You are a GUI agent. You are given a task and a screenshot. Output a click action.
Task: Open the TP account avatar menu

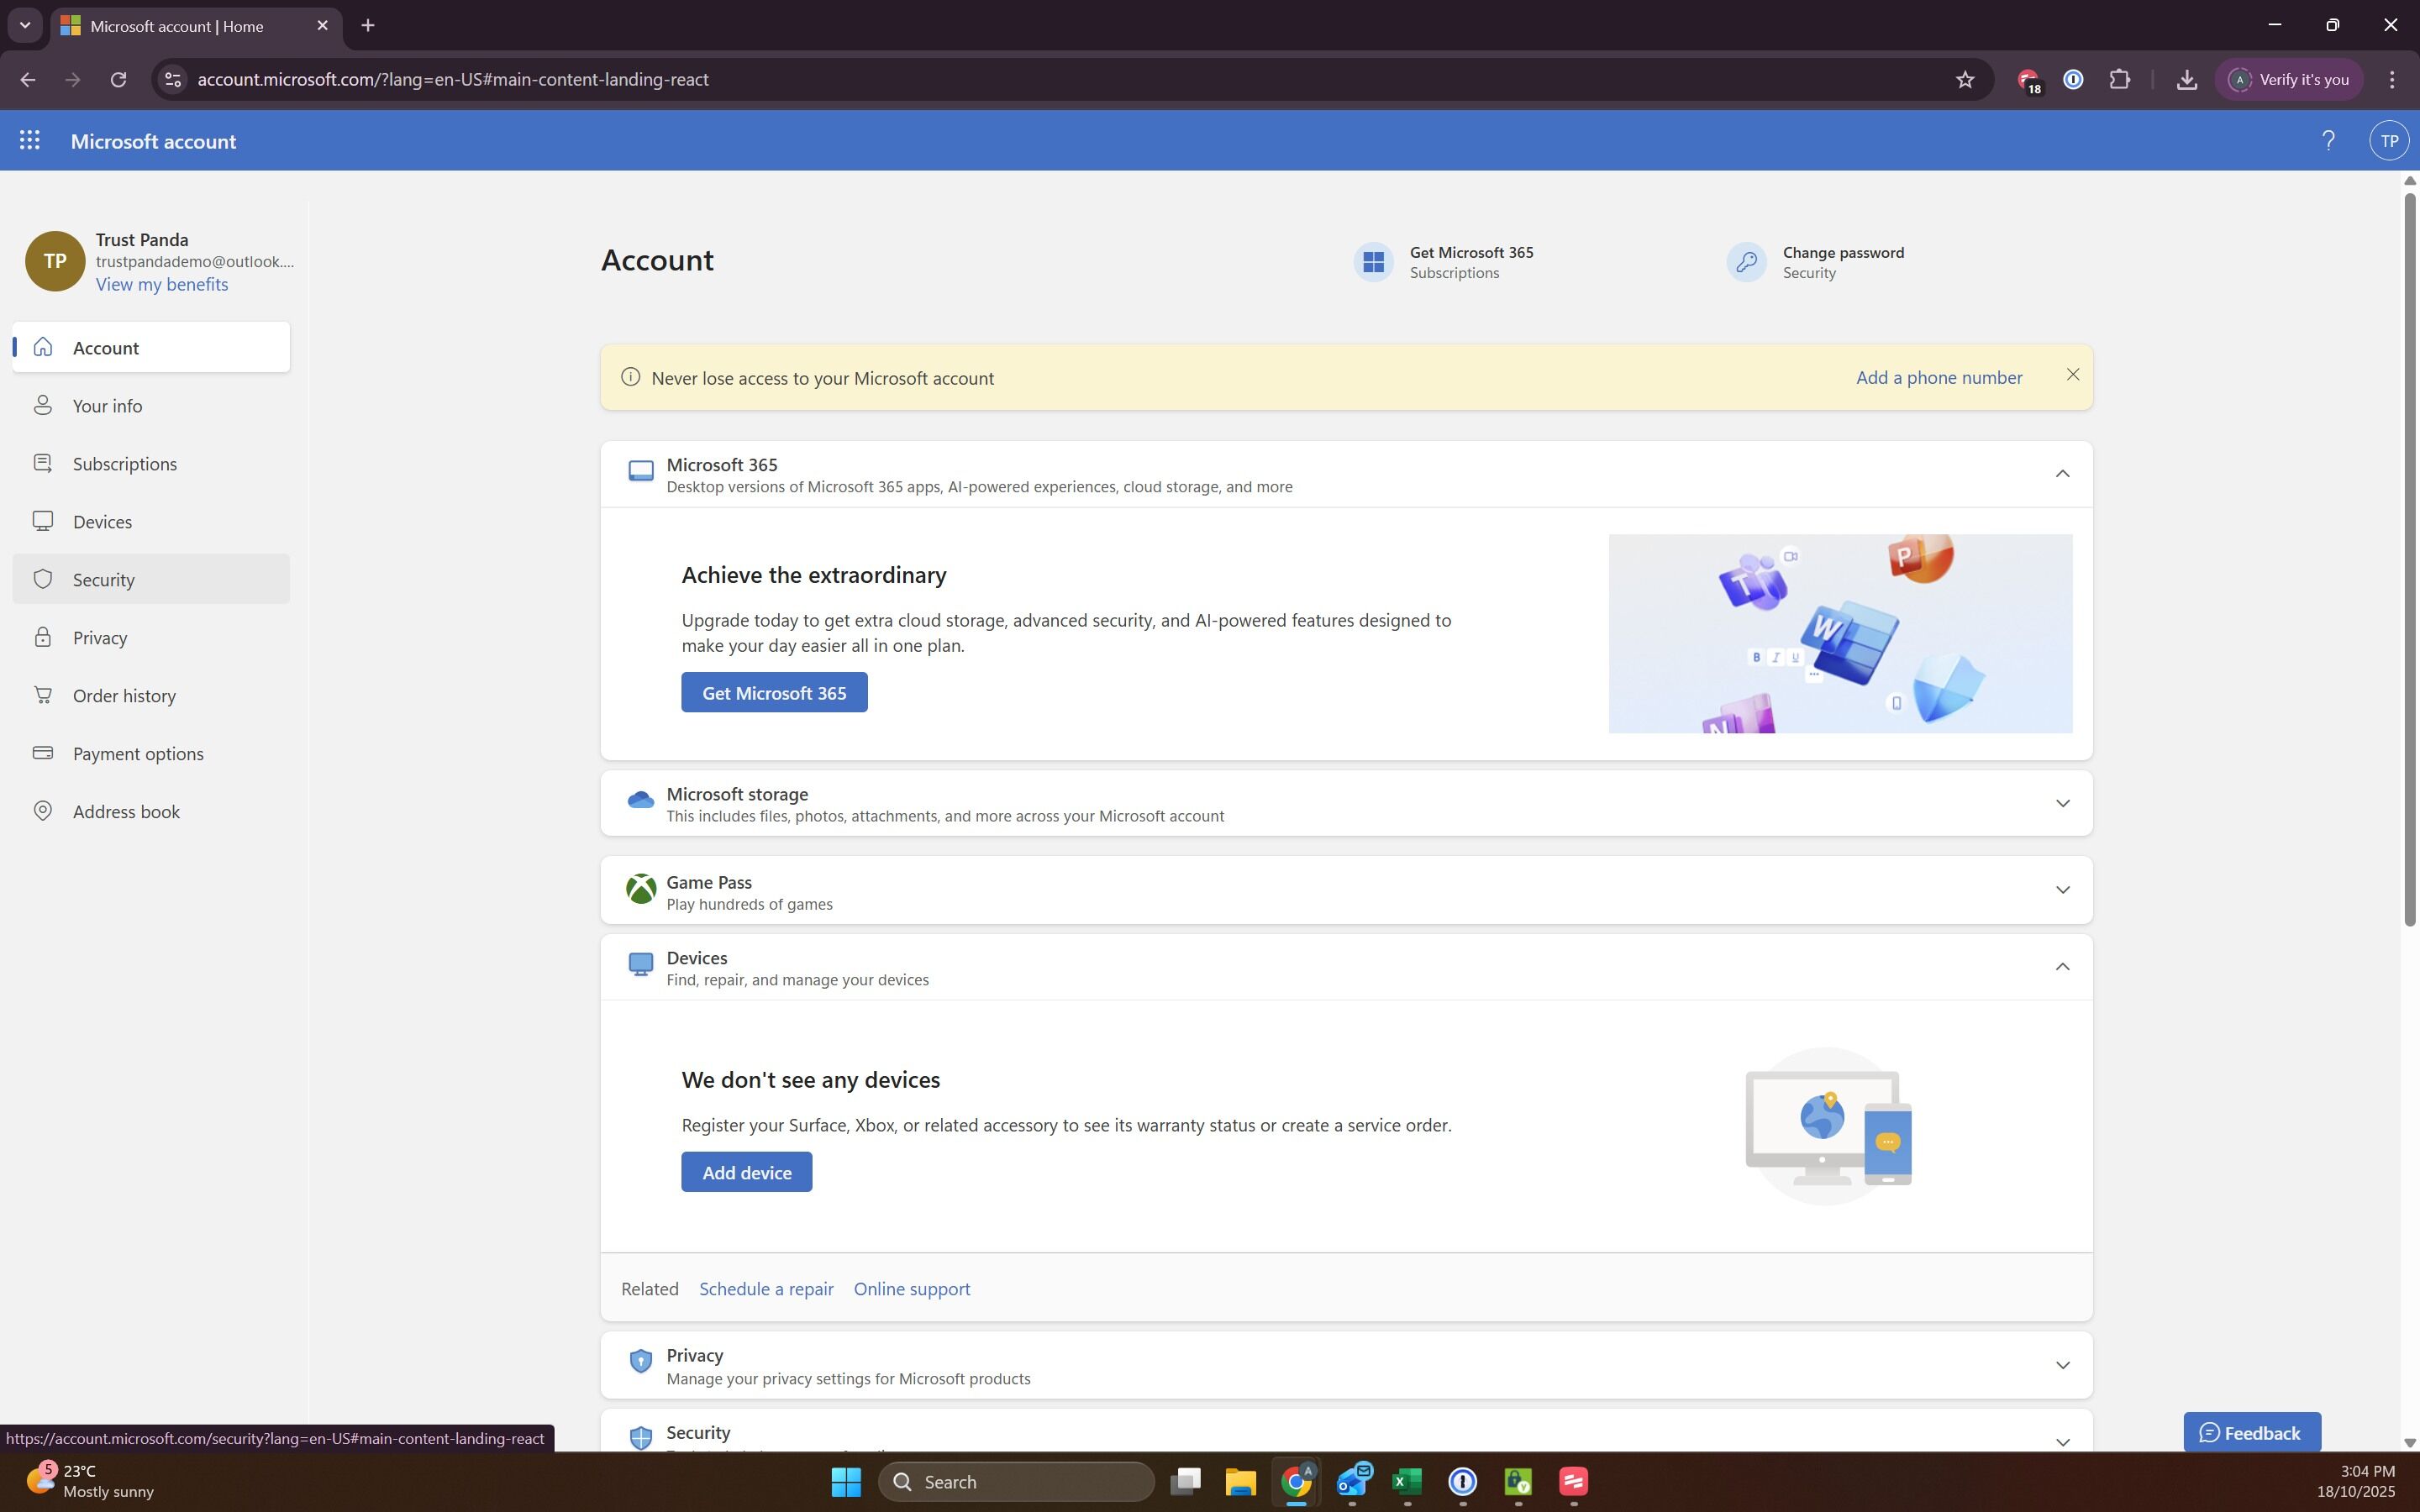pos(2388,141)
